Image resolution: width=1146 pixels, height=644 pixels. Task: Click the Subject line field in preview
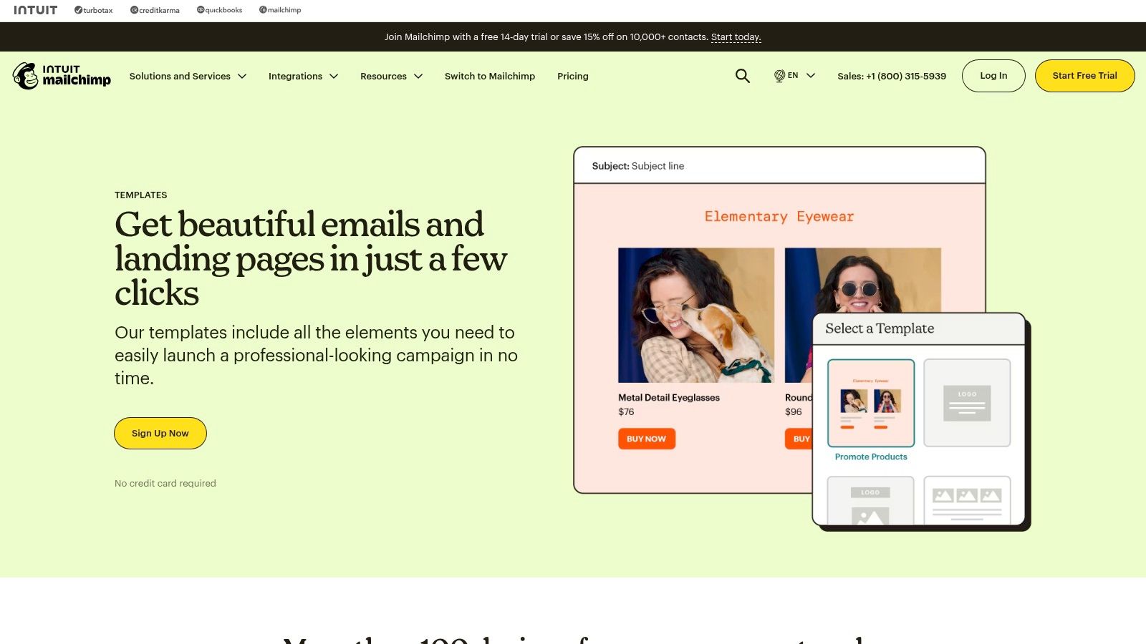[x=779, y=166]
